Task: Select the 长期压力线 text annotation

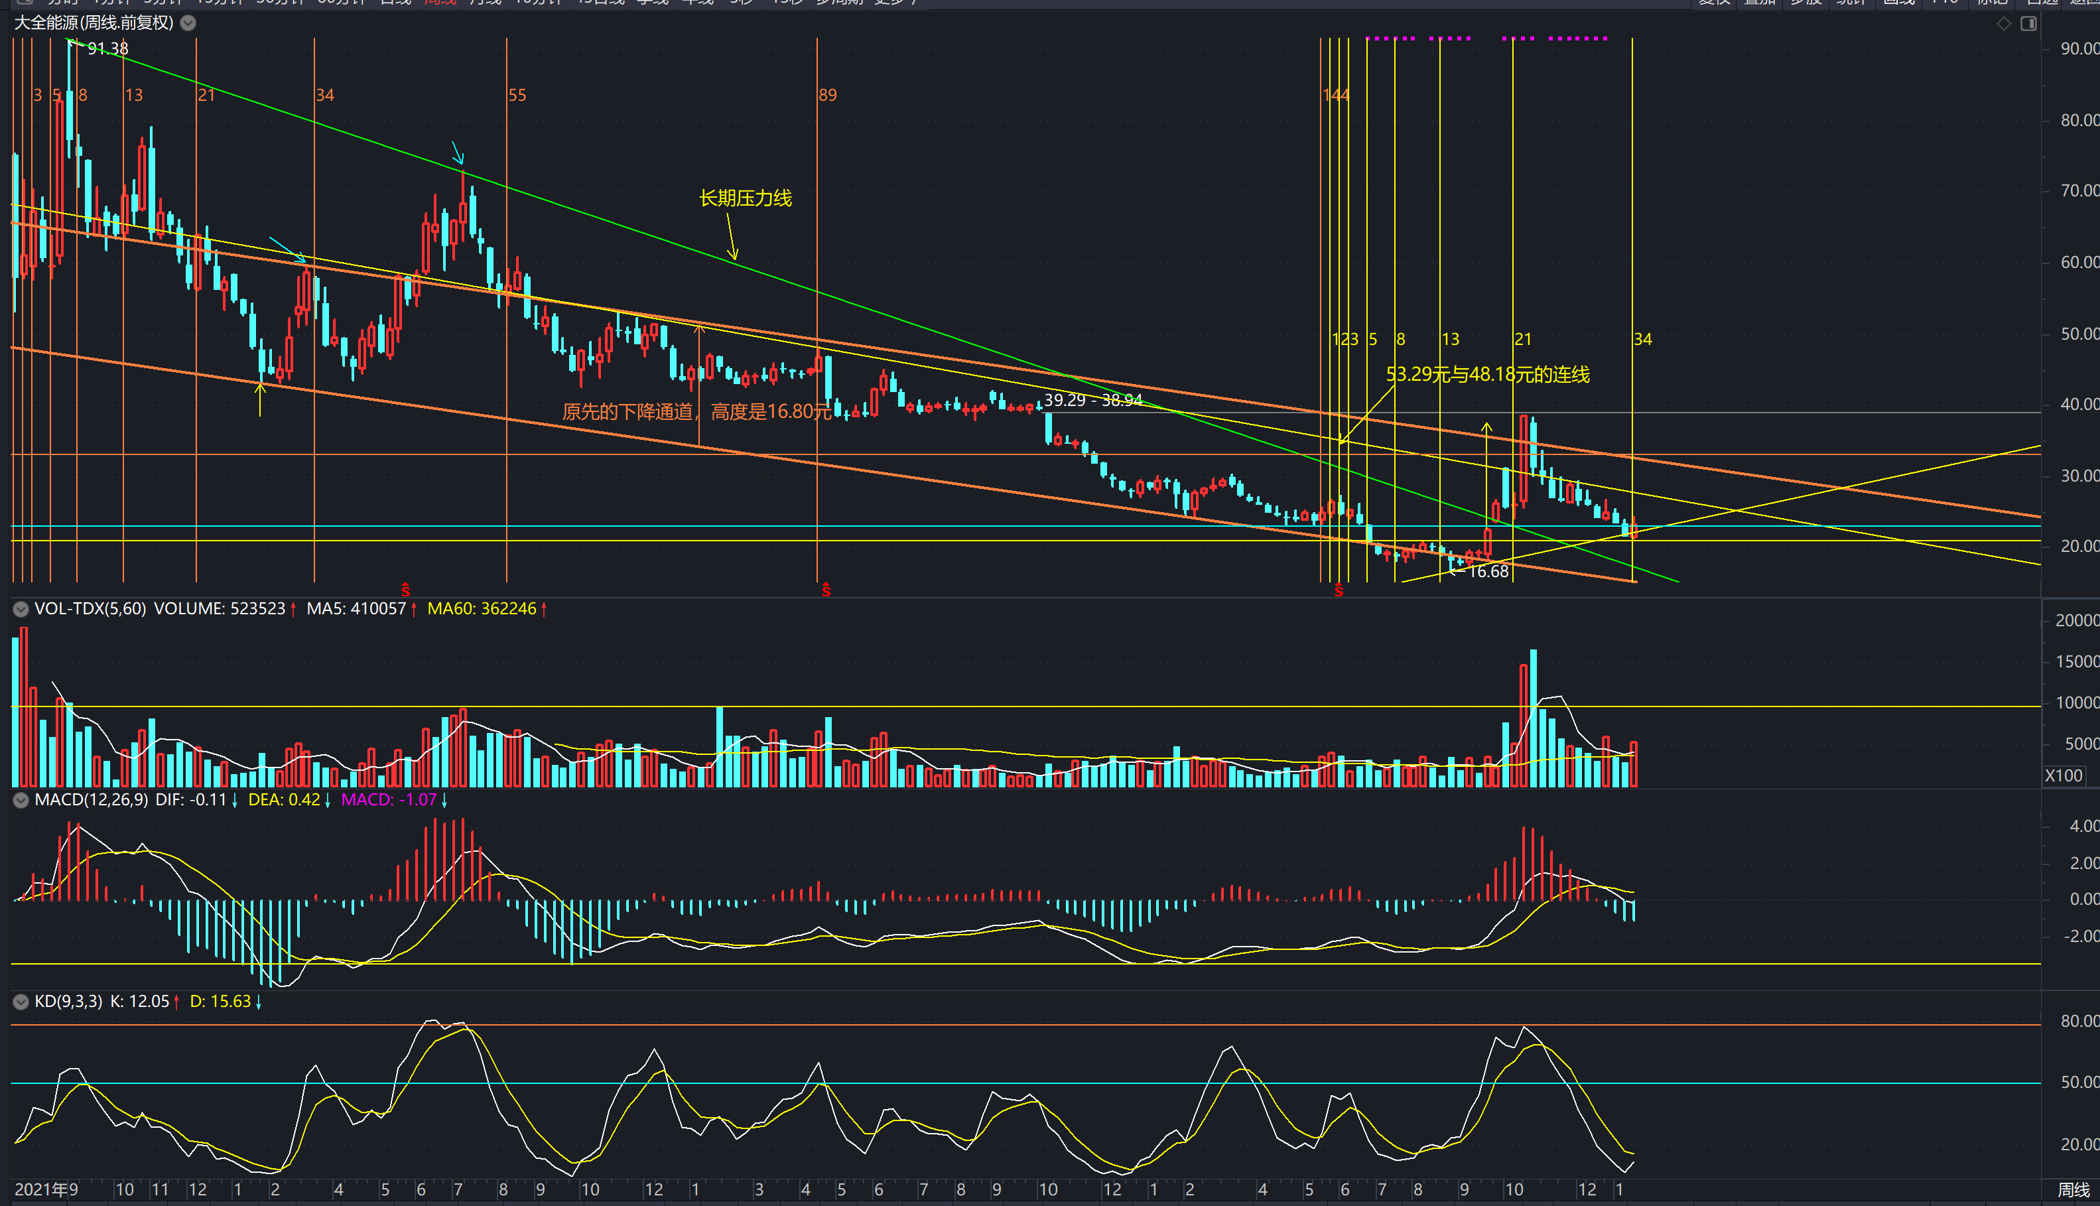Action: (746, 198)
